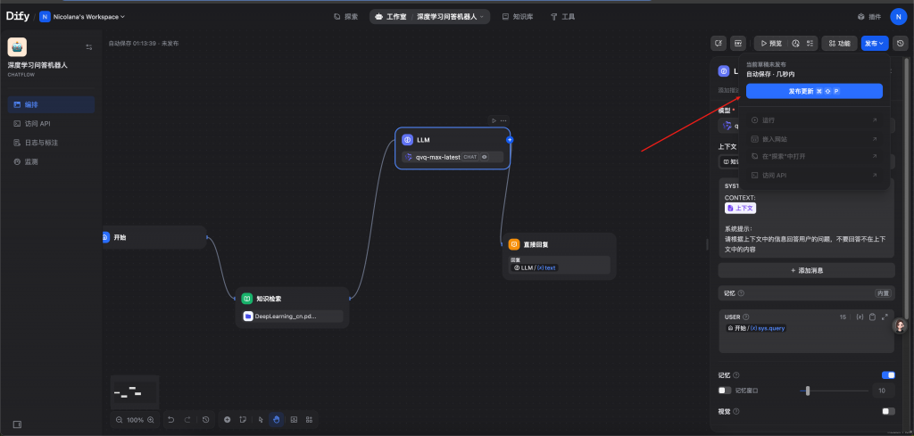The height and width of the screenshot is (436, 914).
Task: Click the memory window size slider
Action: (x=808, y=391)
